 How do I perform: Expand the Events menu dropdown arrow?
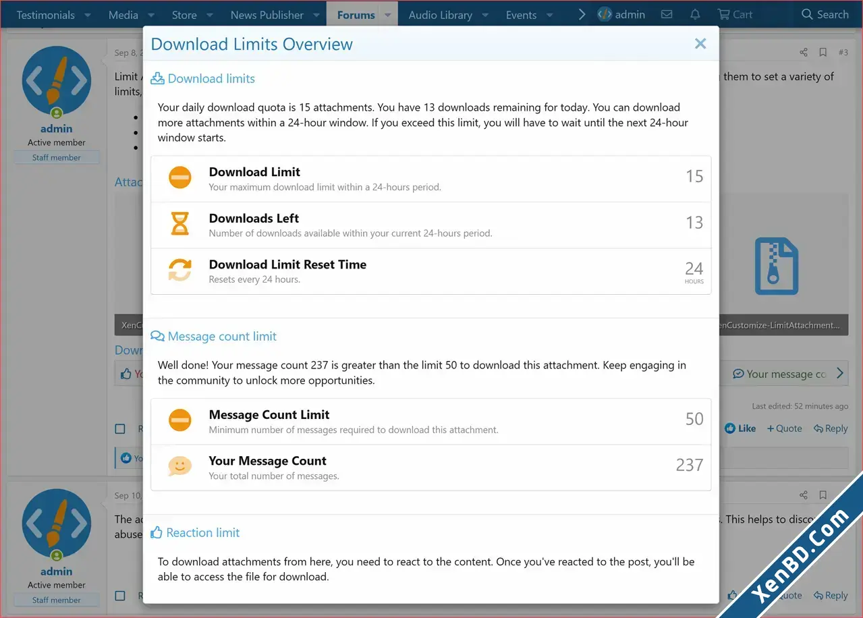[x=550, y=15]
